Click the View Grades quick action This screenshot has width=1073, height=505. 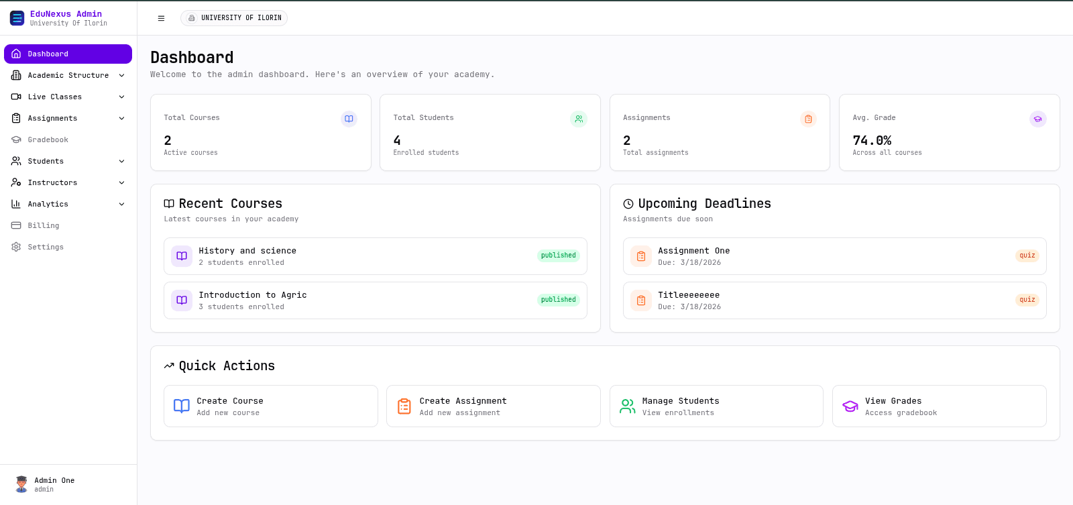[940, 406]
